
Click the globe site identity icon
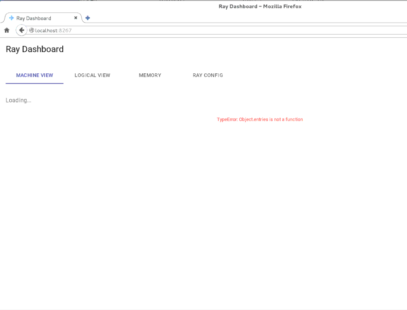(x=32, y=30)
